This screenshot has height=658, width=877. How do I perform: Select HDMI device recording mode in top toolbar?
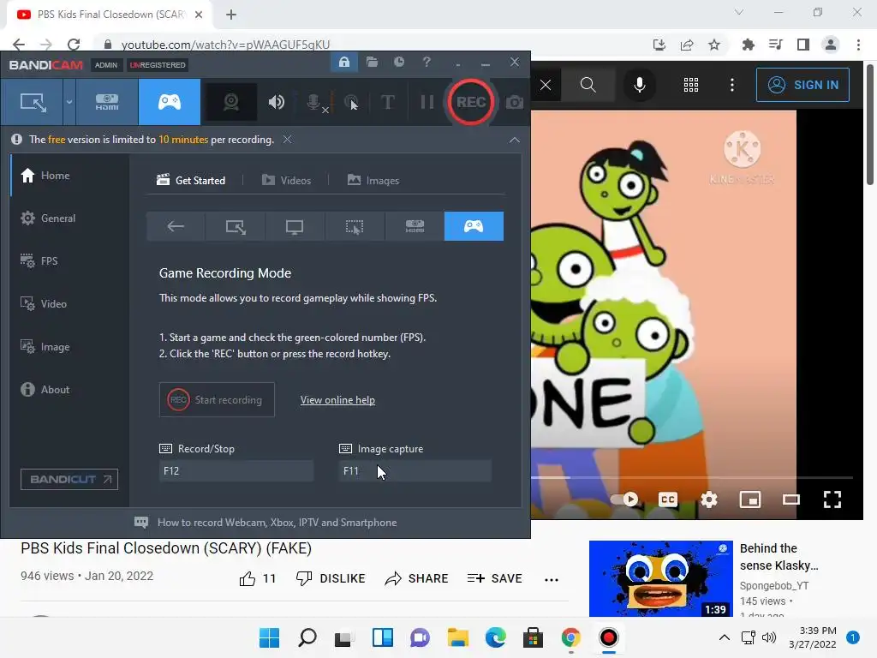click(x=107, y=103)
